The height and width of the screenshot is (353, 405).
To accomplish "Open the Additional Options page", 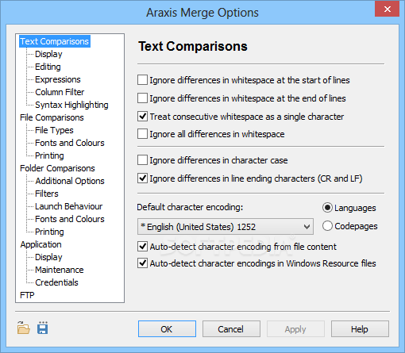I will 70,181.
